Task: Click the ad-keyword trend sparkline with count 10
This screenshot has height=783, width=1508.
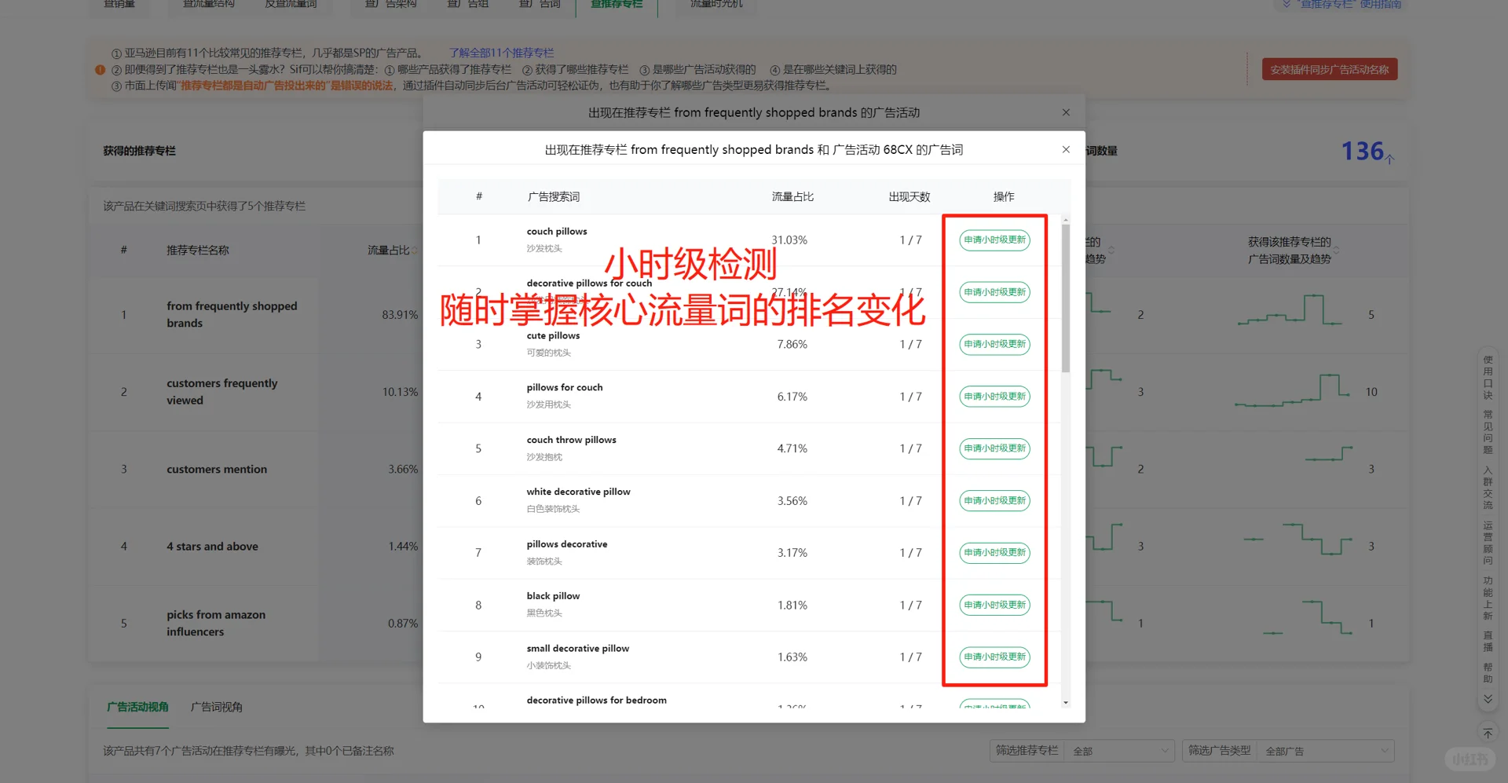Action: pos(1292,390)
